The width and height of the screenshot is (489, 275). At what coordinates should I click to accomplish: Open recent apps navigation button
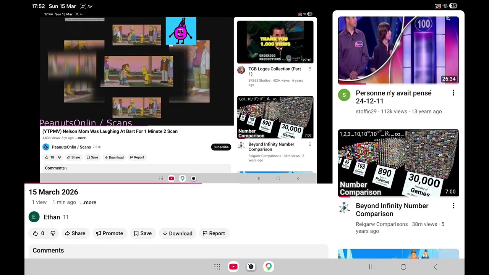[372, 267]
